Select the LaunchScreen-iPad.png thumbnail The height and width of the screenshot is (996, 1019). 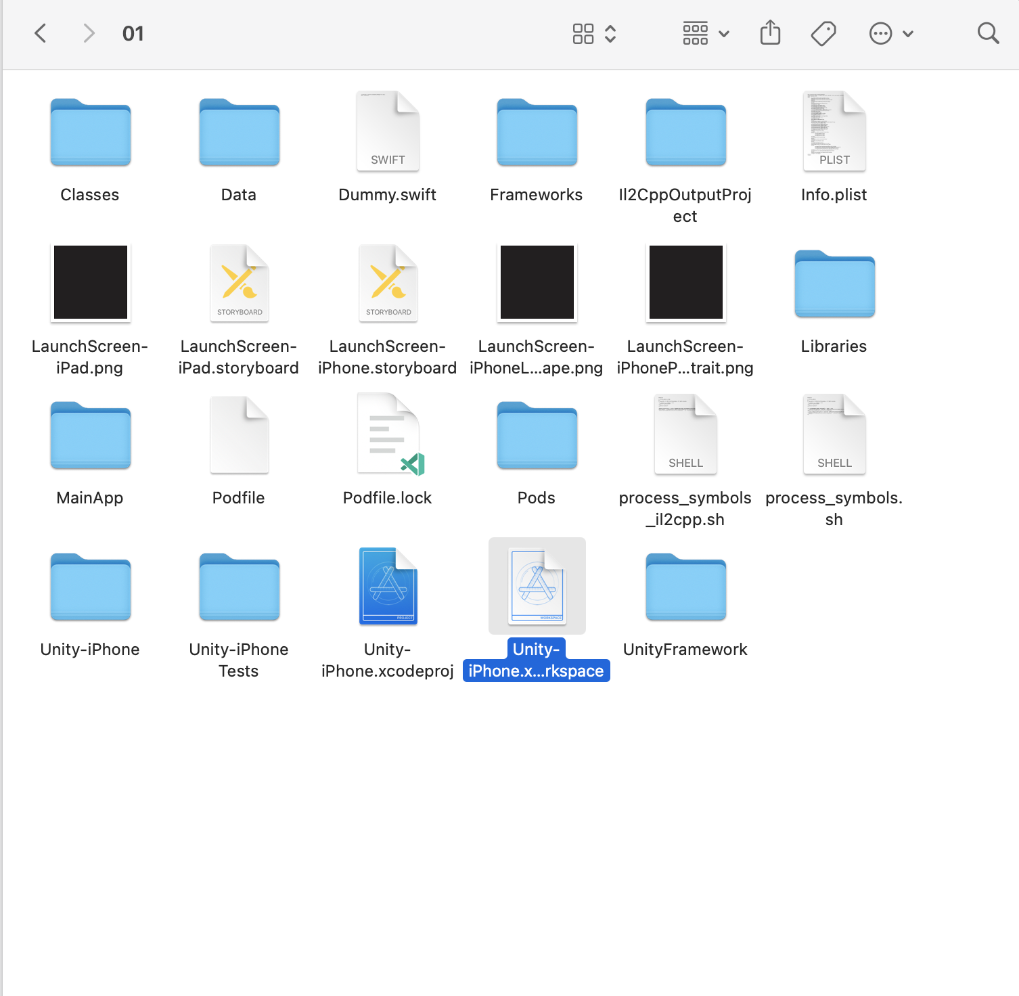pyautogui.click(x=90, y=282)
